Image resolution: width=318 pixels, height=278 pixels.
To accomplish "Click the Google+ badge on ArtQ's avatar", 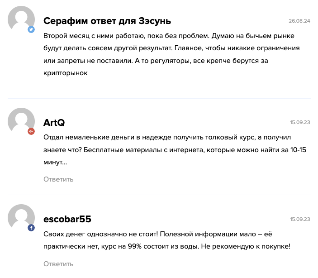I will 31,131.
